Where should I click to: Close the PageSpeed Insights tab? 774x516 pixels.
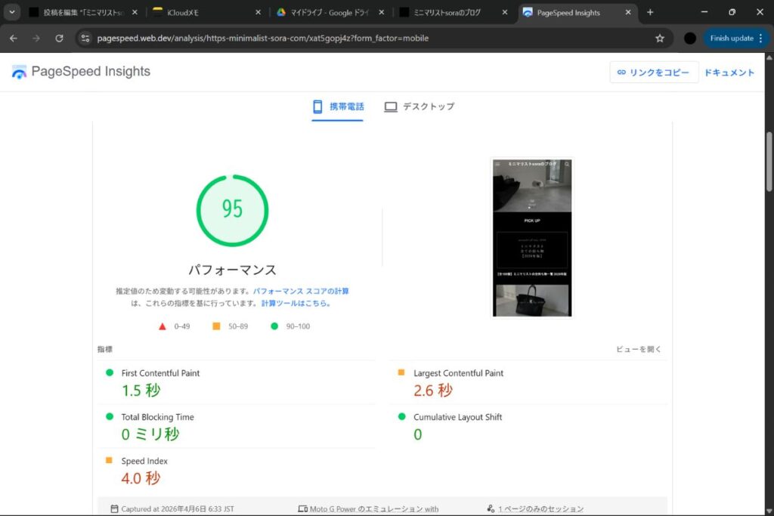628,12
